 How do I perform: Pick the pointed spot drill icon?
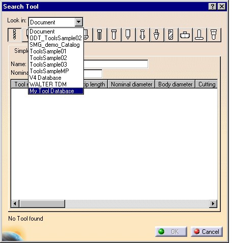pyautogui.click(x=128, y=35)
